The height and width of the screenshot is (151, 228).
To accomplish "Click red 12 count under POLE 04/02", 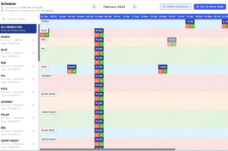I will [x=69, y=72].
